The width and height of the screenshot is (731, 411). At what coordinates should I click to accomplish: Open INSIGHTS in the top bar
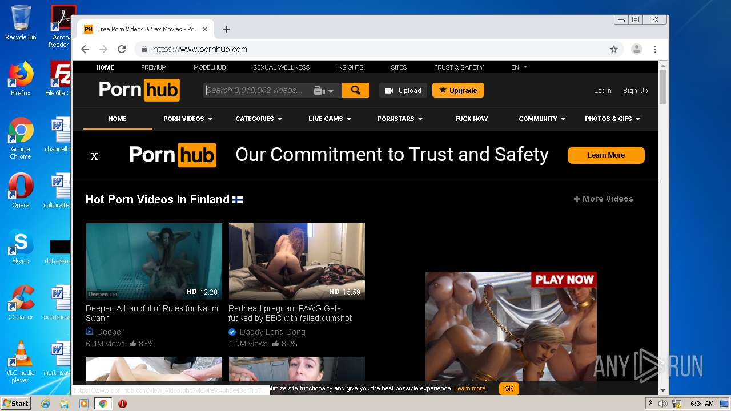pos(350,67)
